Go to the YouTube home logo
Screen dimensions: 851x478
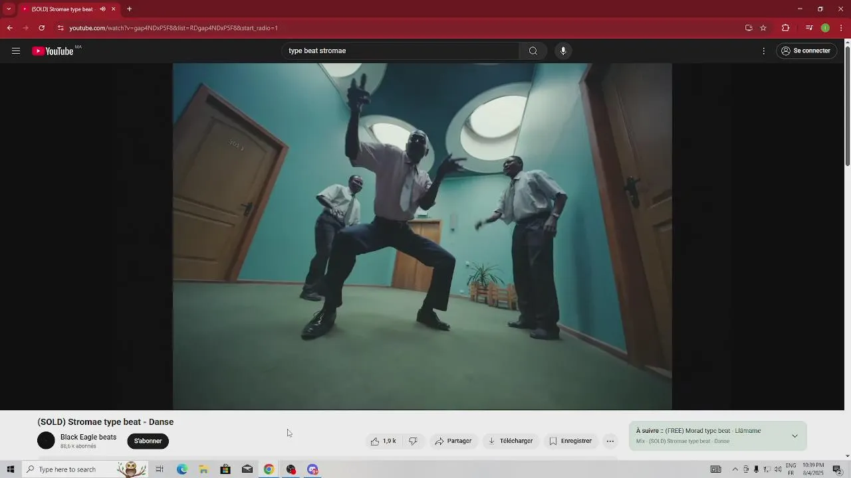(53, 51)
